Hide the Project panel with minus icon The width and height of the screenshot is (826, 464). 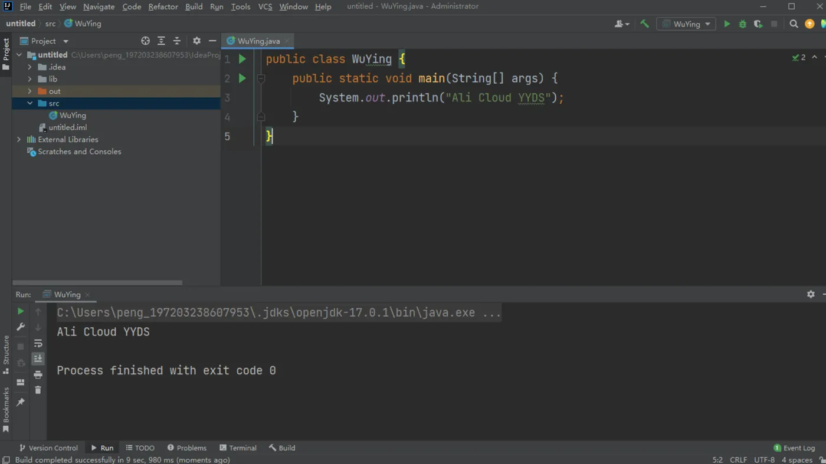coord(212,41)
